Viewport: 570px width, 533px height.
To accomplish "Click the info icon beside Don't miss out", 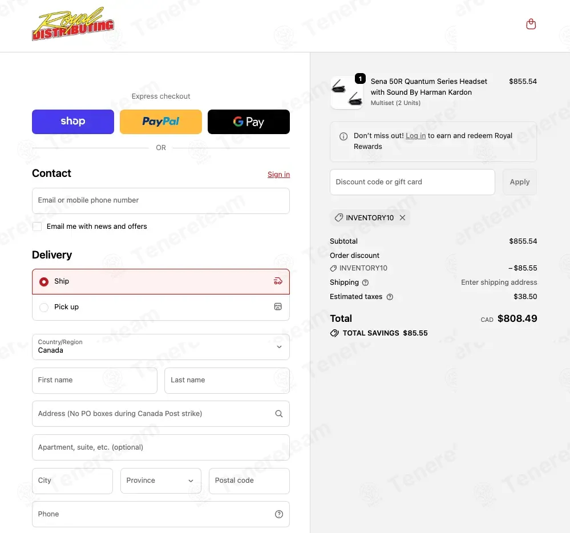I will [343, 136].
